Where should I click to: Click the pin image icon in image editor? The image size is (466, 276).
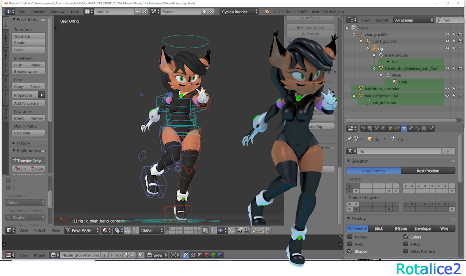tap(141, 255)
